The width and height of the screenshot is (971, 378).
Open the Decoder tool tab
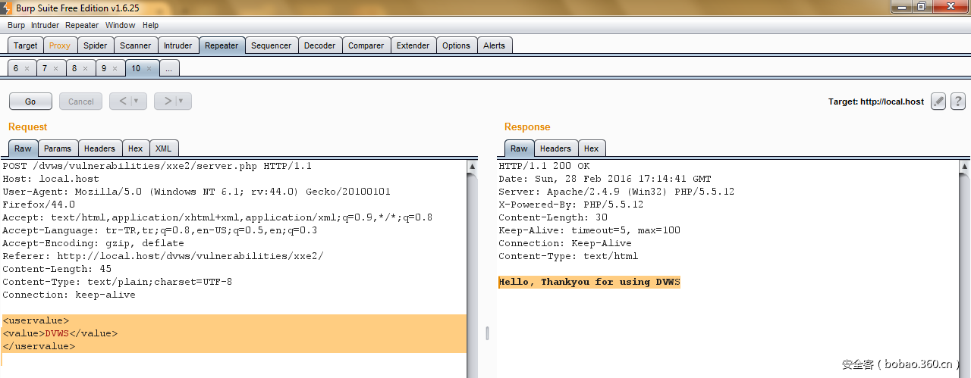(x=319, y=45)
